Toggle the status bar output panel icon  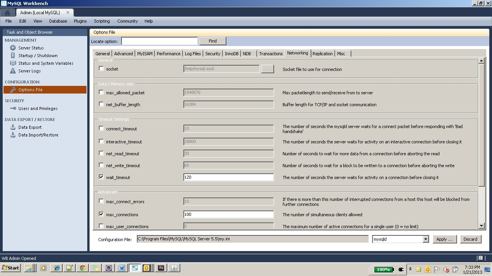(x=480, y=258)
